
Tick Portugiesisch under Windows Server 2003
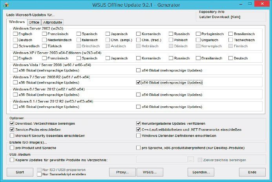point(198,34)
